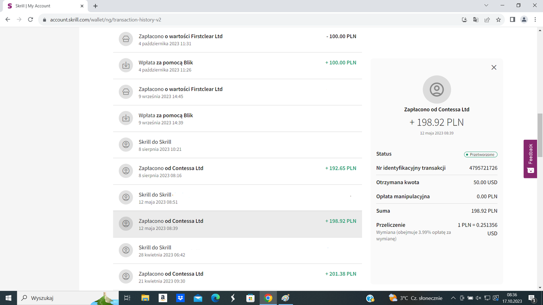The image size is (543, 305).
Task: Click Firstclear Ltd payment icon dated 9 września 14:45
Action: (126, 92)
